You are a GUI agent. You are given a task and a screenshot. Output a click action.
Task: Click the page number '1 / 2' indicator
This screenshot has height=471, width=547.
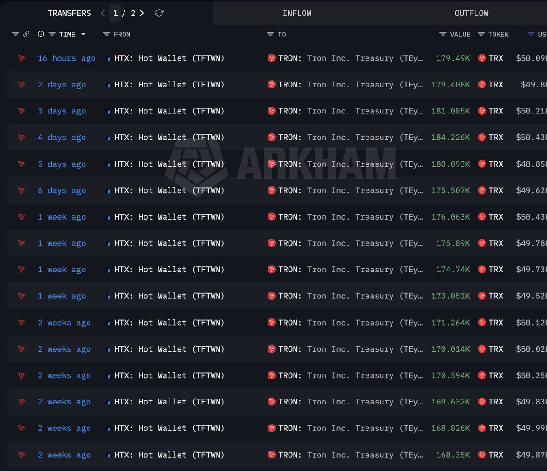tap(124, 13)
